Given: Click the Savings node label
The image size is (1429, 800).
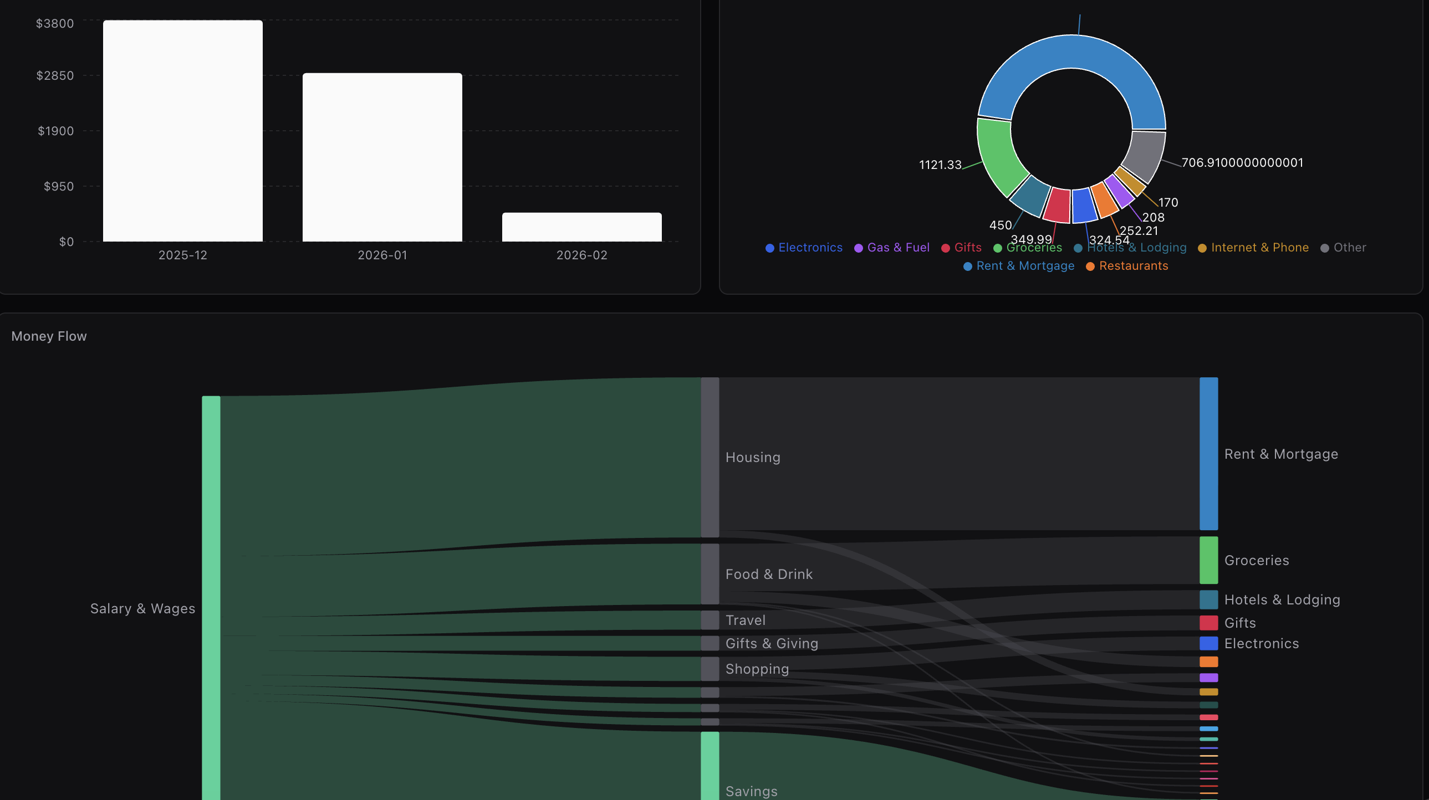Looking at the screenshot, I should pos(752,791).
